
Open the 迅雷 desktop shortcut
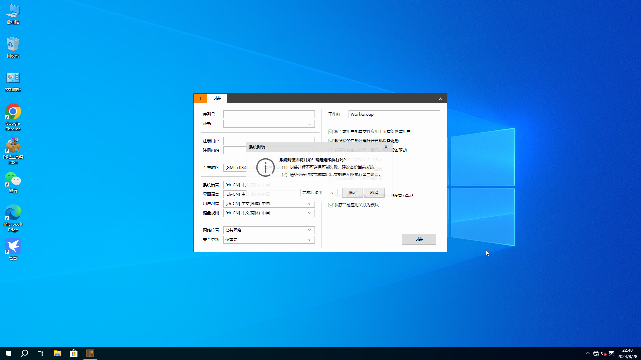pyautogui.click(x=13, y=249)
